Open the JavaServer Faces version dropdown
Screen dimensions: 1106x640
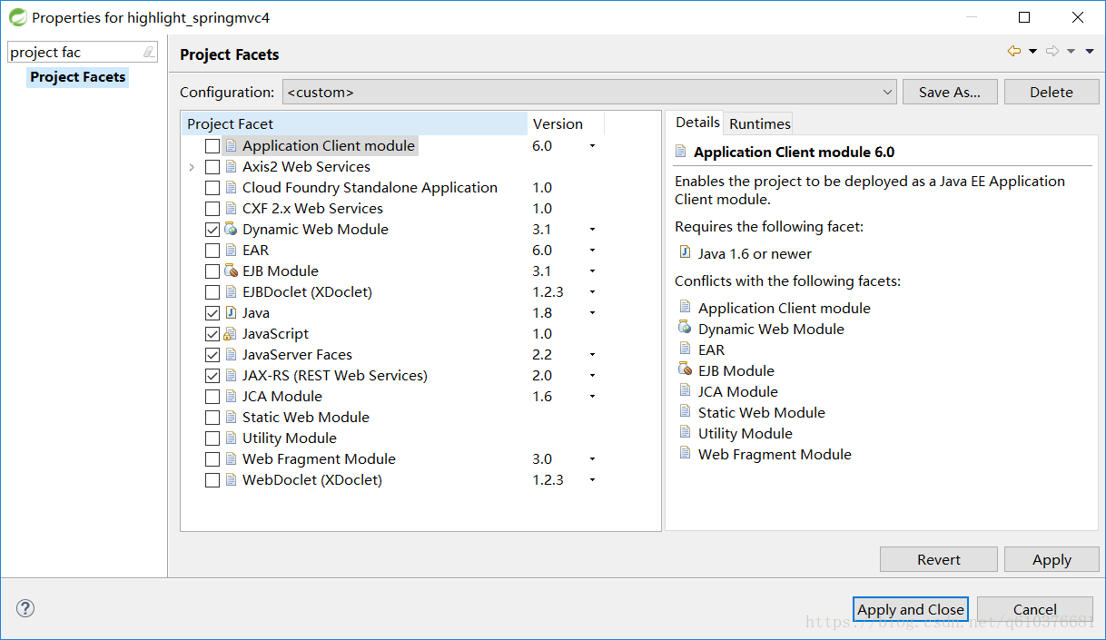592,355
